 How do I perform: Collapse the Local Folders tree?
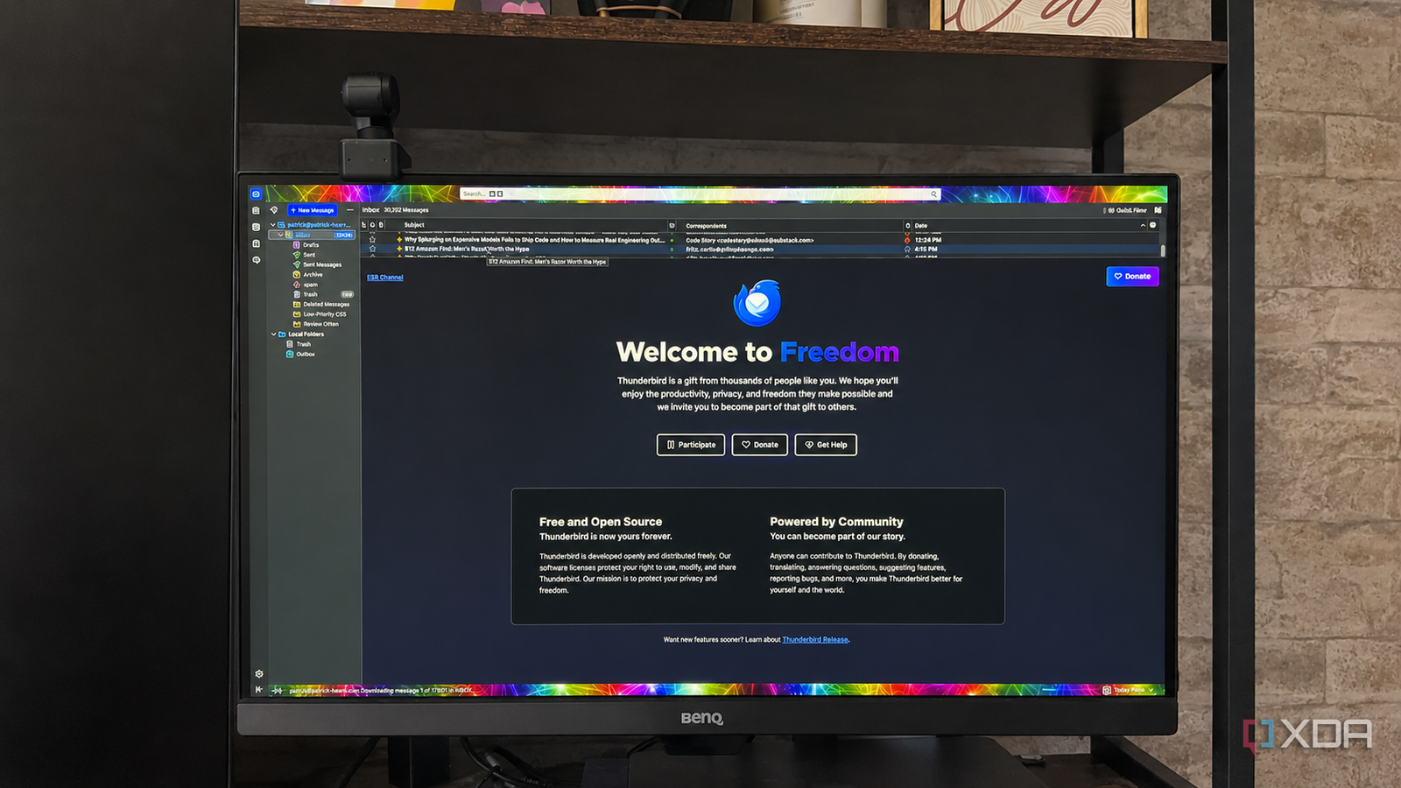[x=273, y=334]
